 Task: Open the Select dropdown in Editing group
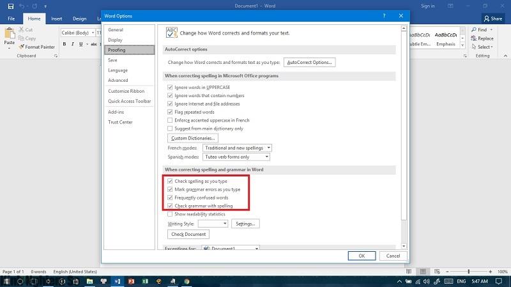(x=482, y=47)
